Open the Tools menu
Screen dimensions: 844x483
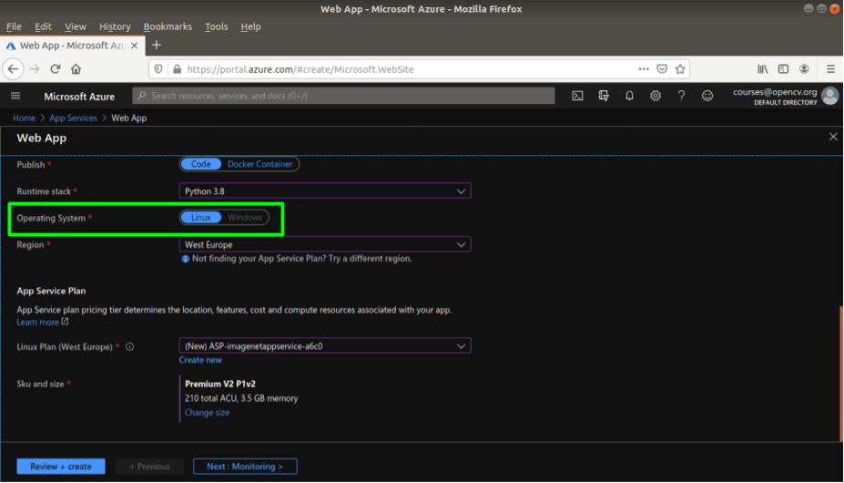click(x=217, y=26)
